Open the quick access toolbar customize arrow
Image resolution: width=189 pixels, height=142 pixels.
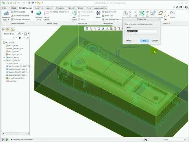pos(42,3)
